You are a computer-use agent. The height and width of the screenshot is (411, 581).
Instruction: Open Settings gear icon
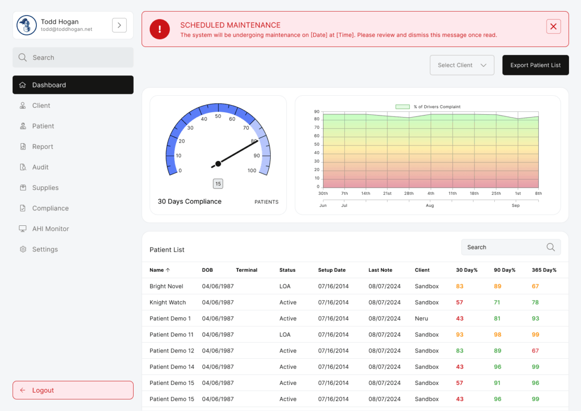click(23, 250)
